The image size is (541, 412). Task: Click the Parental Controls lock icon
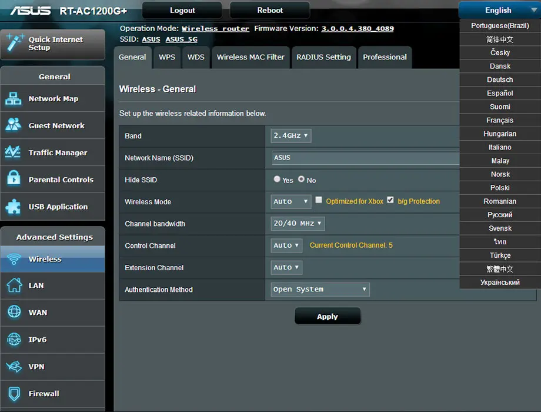click(x=14, y=178)
